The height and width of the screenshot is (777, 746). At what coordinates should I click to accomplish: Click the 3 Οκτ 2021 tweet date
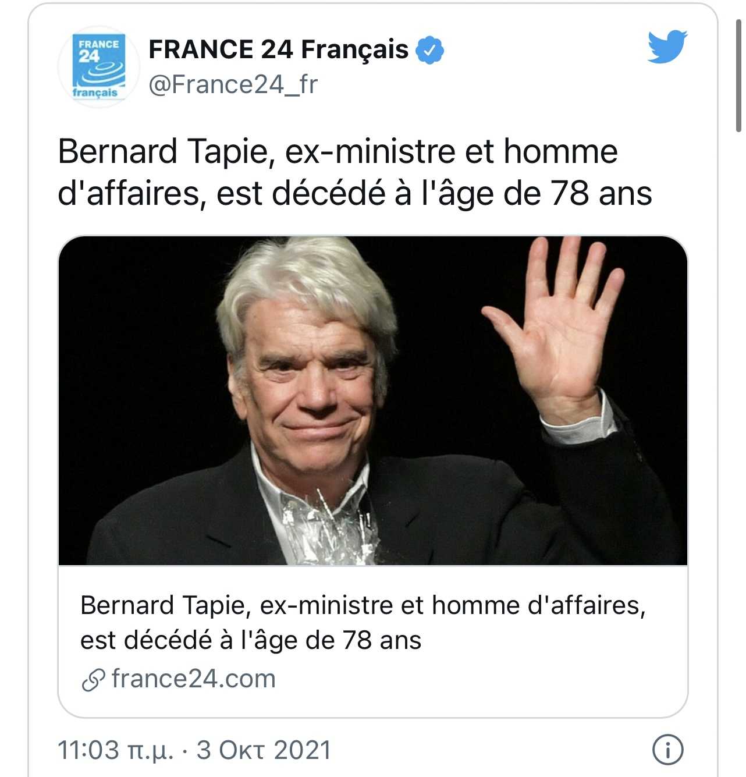[x=264, y=750]
